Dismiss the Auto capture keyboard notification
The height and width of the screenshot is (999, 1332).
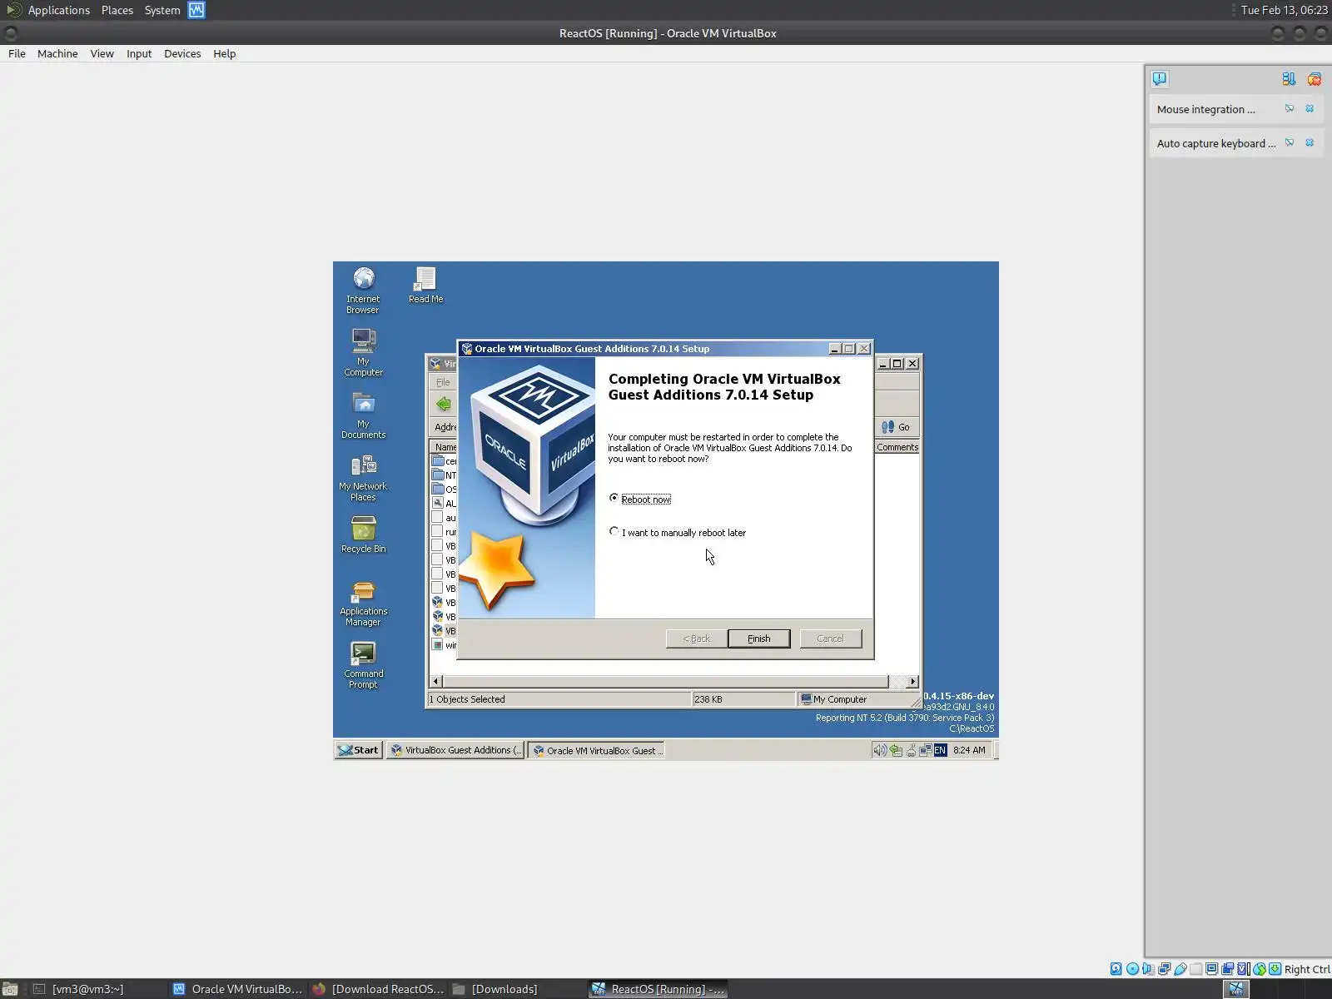(1310, 143)
